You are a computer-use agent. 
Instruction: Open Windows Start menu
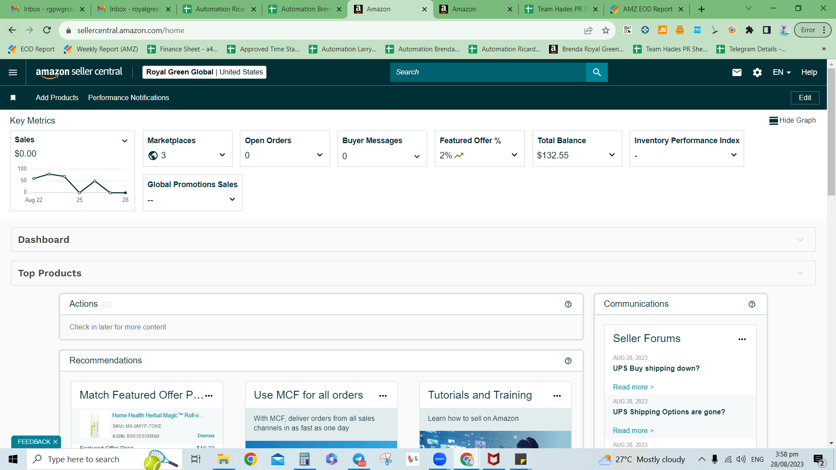13,459
